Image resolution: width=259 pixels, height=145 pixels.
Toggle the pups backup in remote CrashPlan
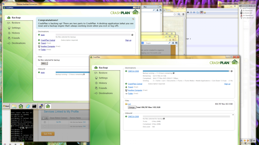132,34
